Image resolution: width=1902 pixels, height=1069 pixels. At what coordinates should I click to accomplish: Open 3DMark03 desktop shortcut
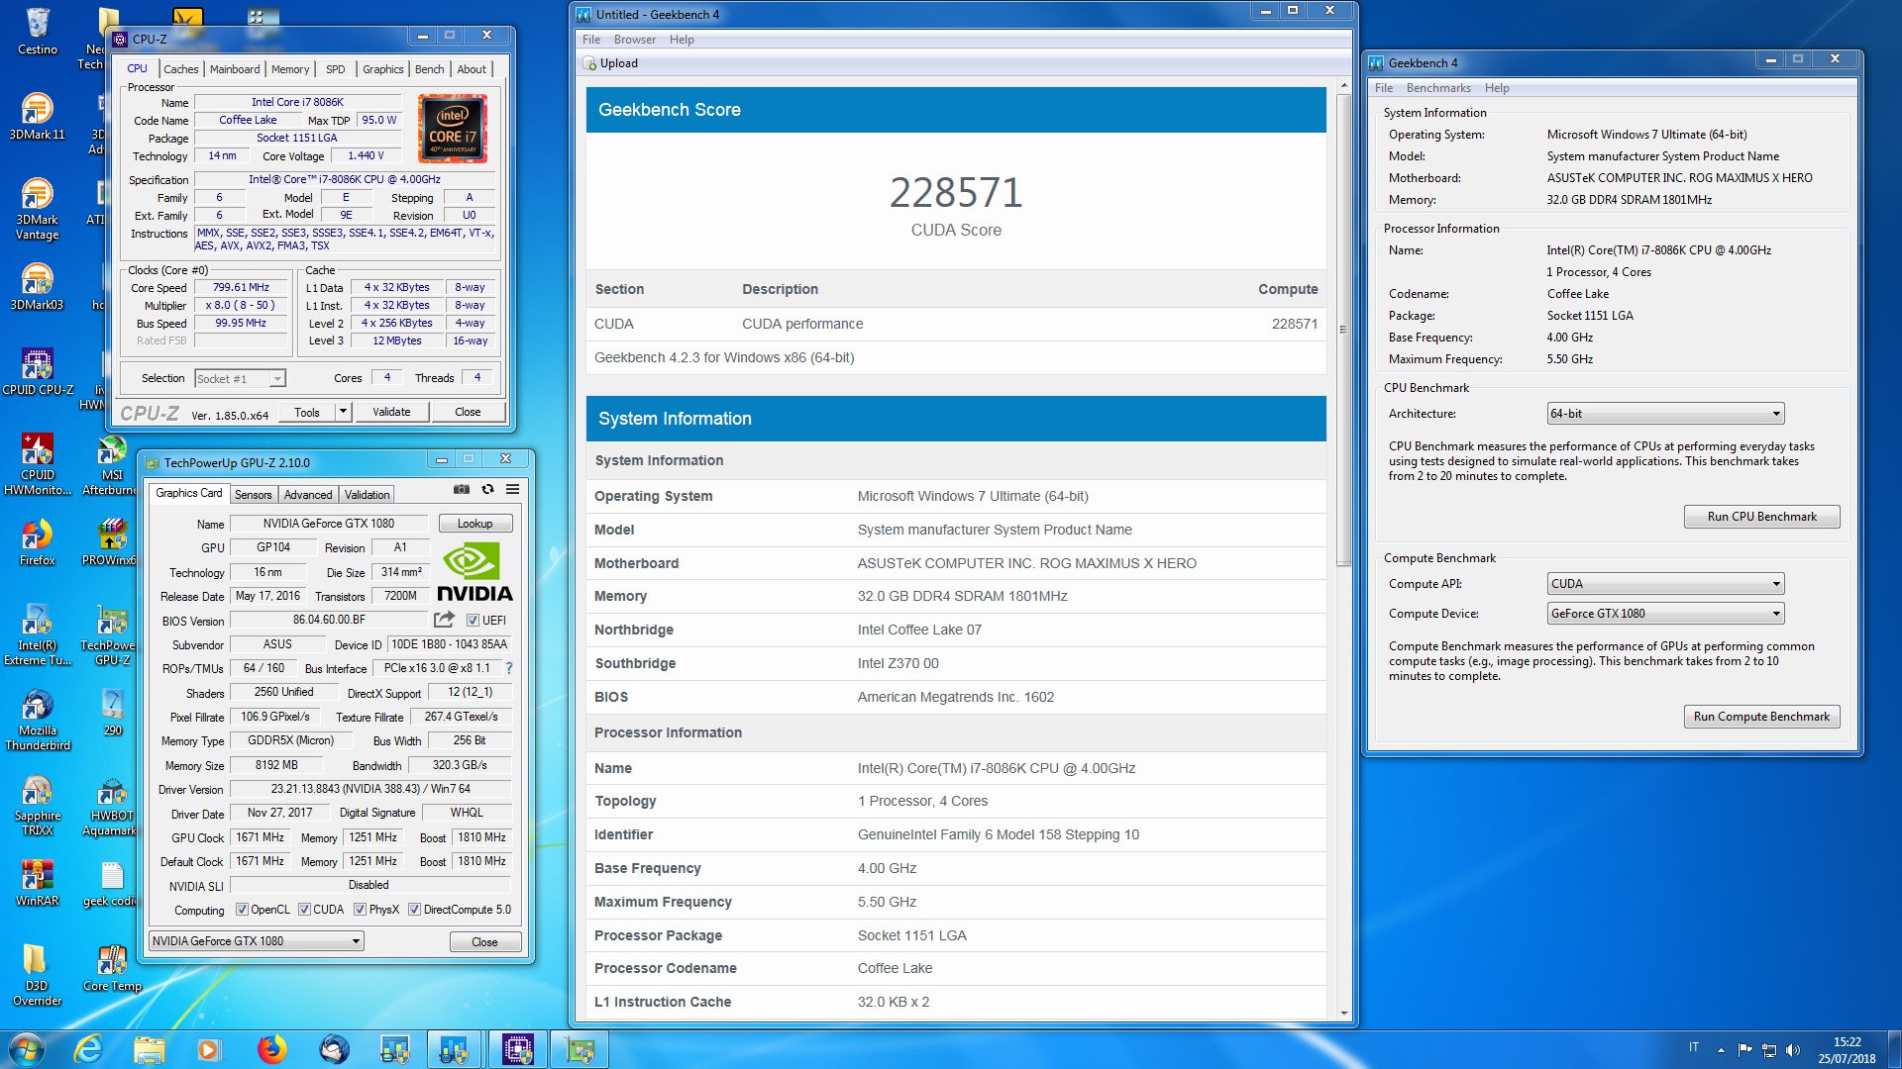click(x=38, y=287)
